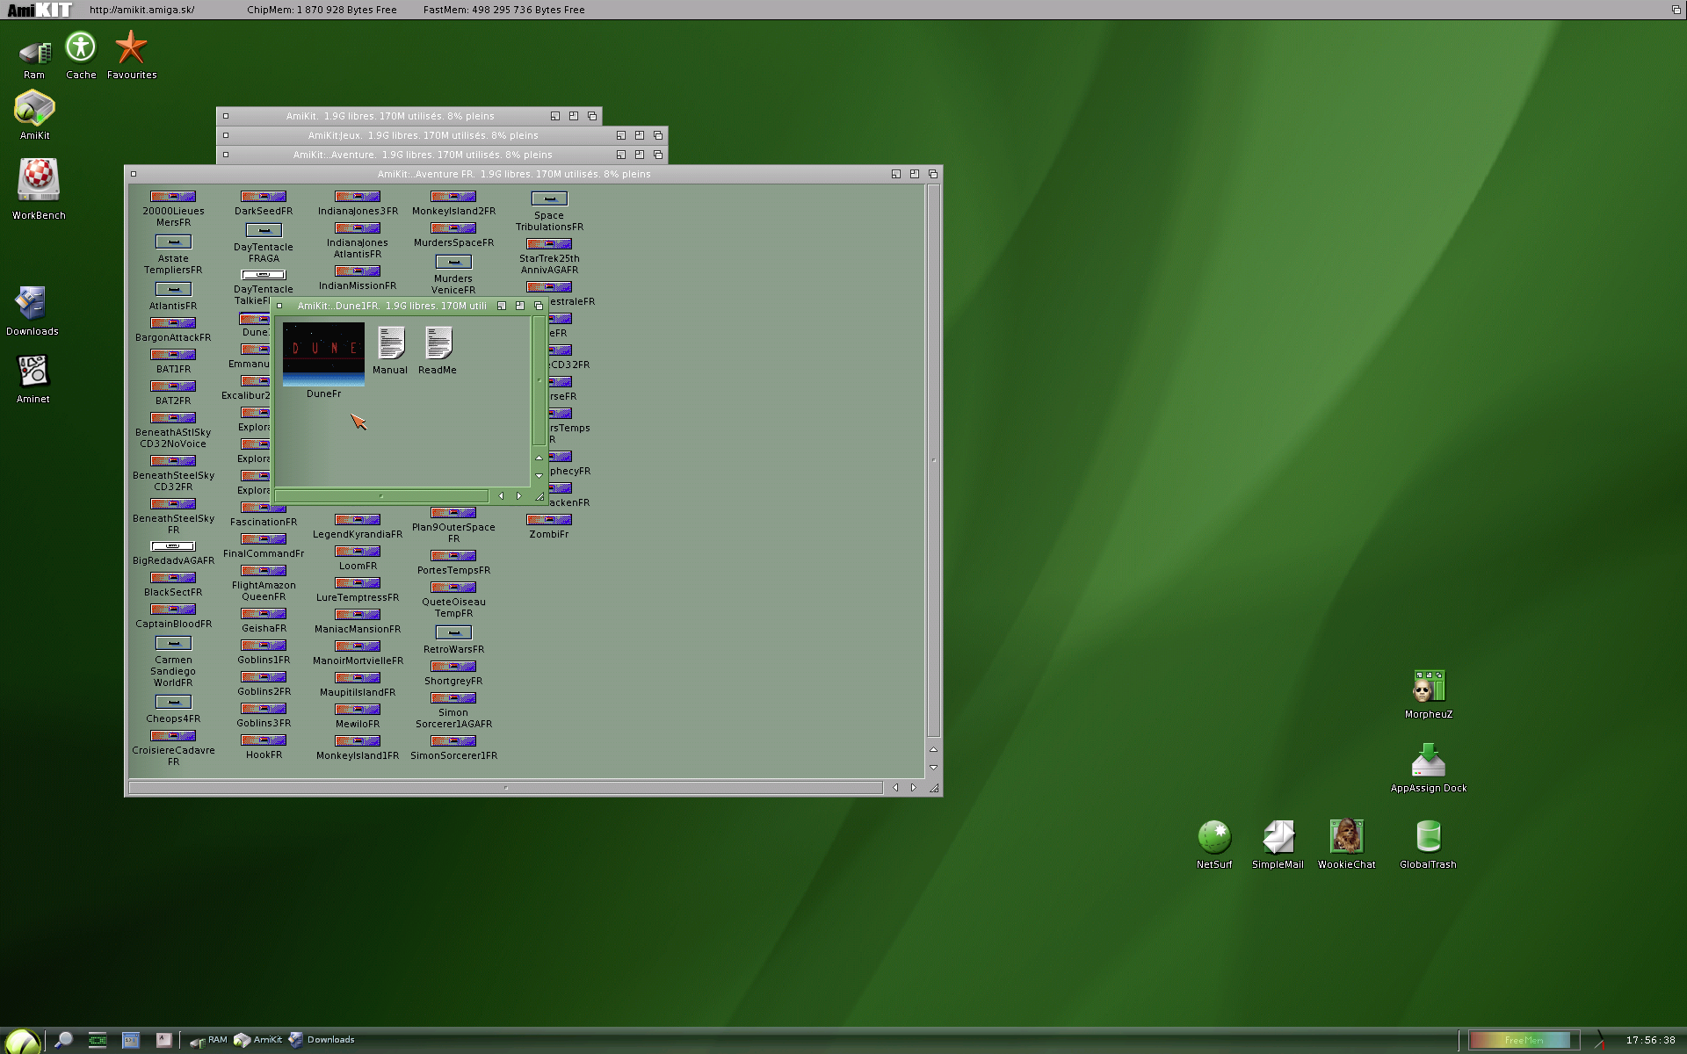The image size is (1687, 1054).
Task: Switch to Downloads in the taskbar
Action: point(322,1040)
